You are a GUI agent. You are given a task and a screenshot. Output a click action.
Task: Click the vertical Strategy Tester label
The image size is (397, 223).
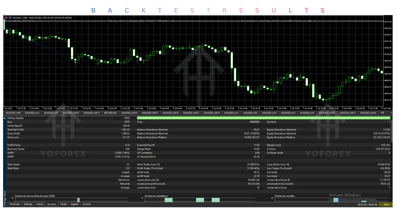click(5, 198)
